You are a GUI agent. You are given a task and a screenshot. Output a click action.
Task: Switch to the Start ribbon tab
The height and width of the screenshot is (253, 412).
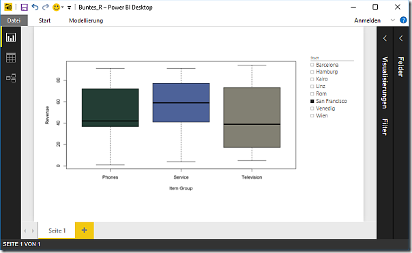[x=44, y=20]
